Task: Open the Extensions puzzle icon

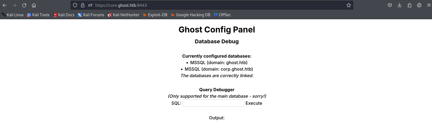Action: pos(409,5)
